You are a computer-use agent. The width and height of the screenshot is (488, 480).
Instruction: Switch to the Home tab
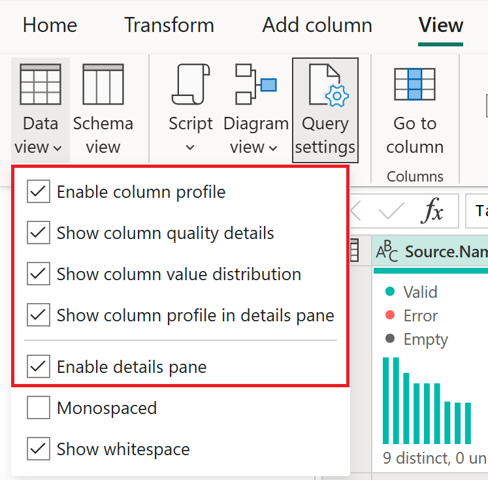pos(50,25)
